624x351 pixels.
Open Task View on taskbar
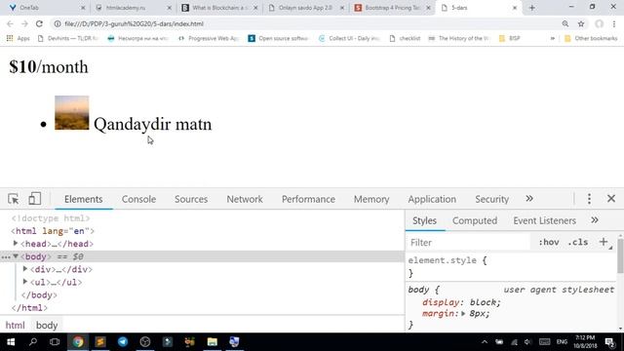point(55,342)
